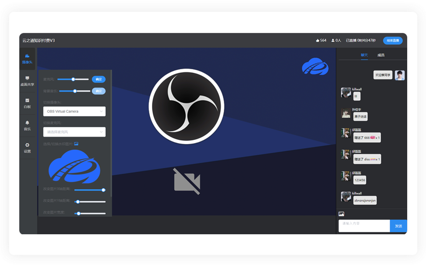Viewport: 426px width, 270px height.
Task: Adjust the watermark X-axis distance slider
Action: [90, 190]
